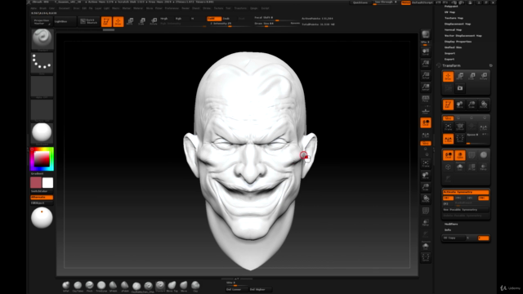The image size is (523, 294).
Task: Collapse the Transform palette header
Action: (x=451, y=65)
